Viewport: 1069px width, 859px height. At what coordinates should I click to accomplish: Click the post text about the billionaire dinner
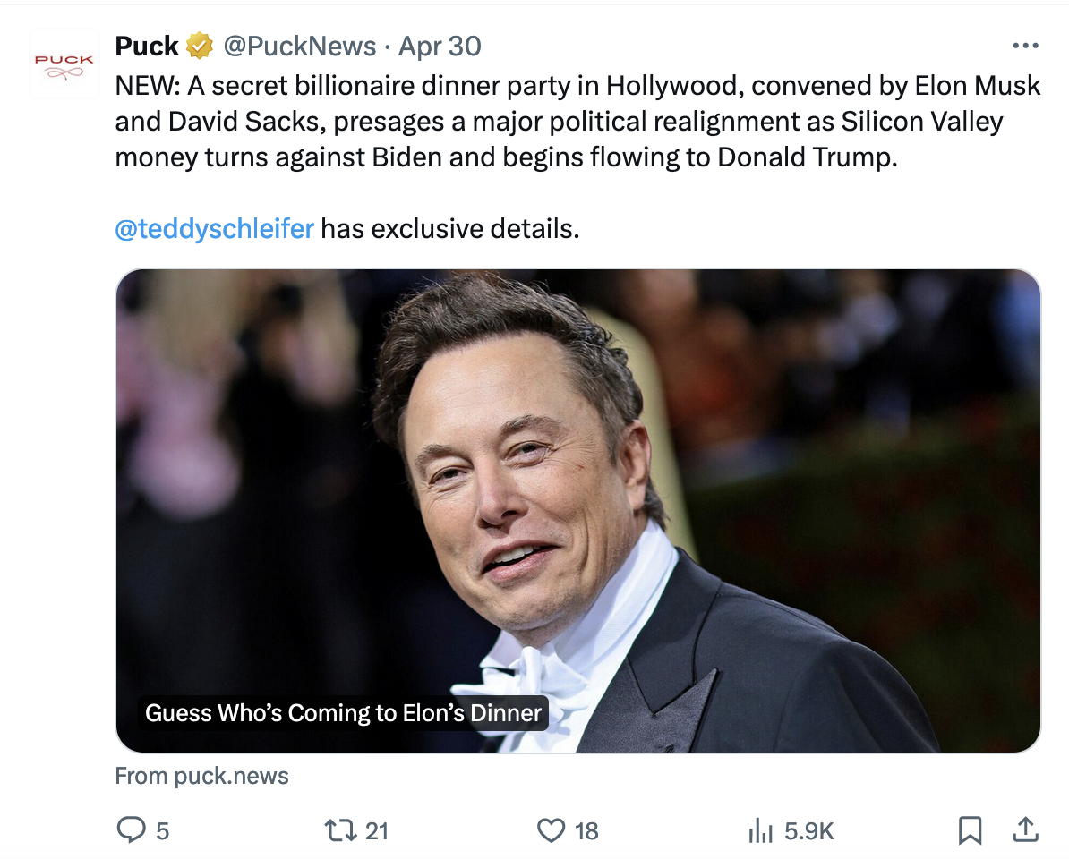577,121
